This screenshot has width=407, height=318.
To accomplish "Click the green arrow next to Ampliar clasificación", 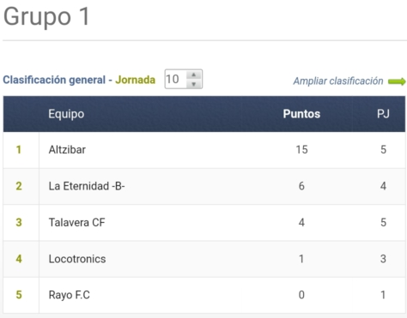I will [x=397, y=81].
